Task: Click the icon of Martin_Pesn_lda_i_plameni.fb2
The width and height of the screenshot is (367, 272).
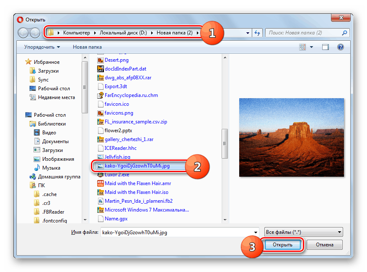Action: [x=101, y=201]
